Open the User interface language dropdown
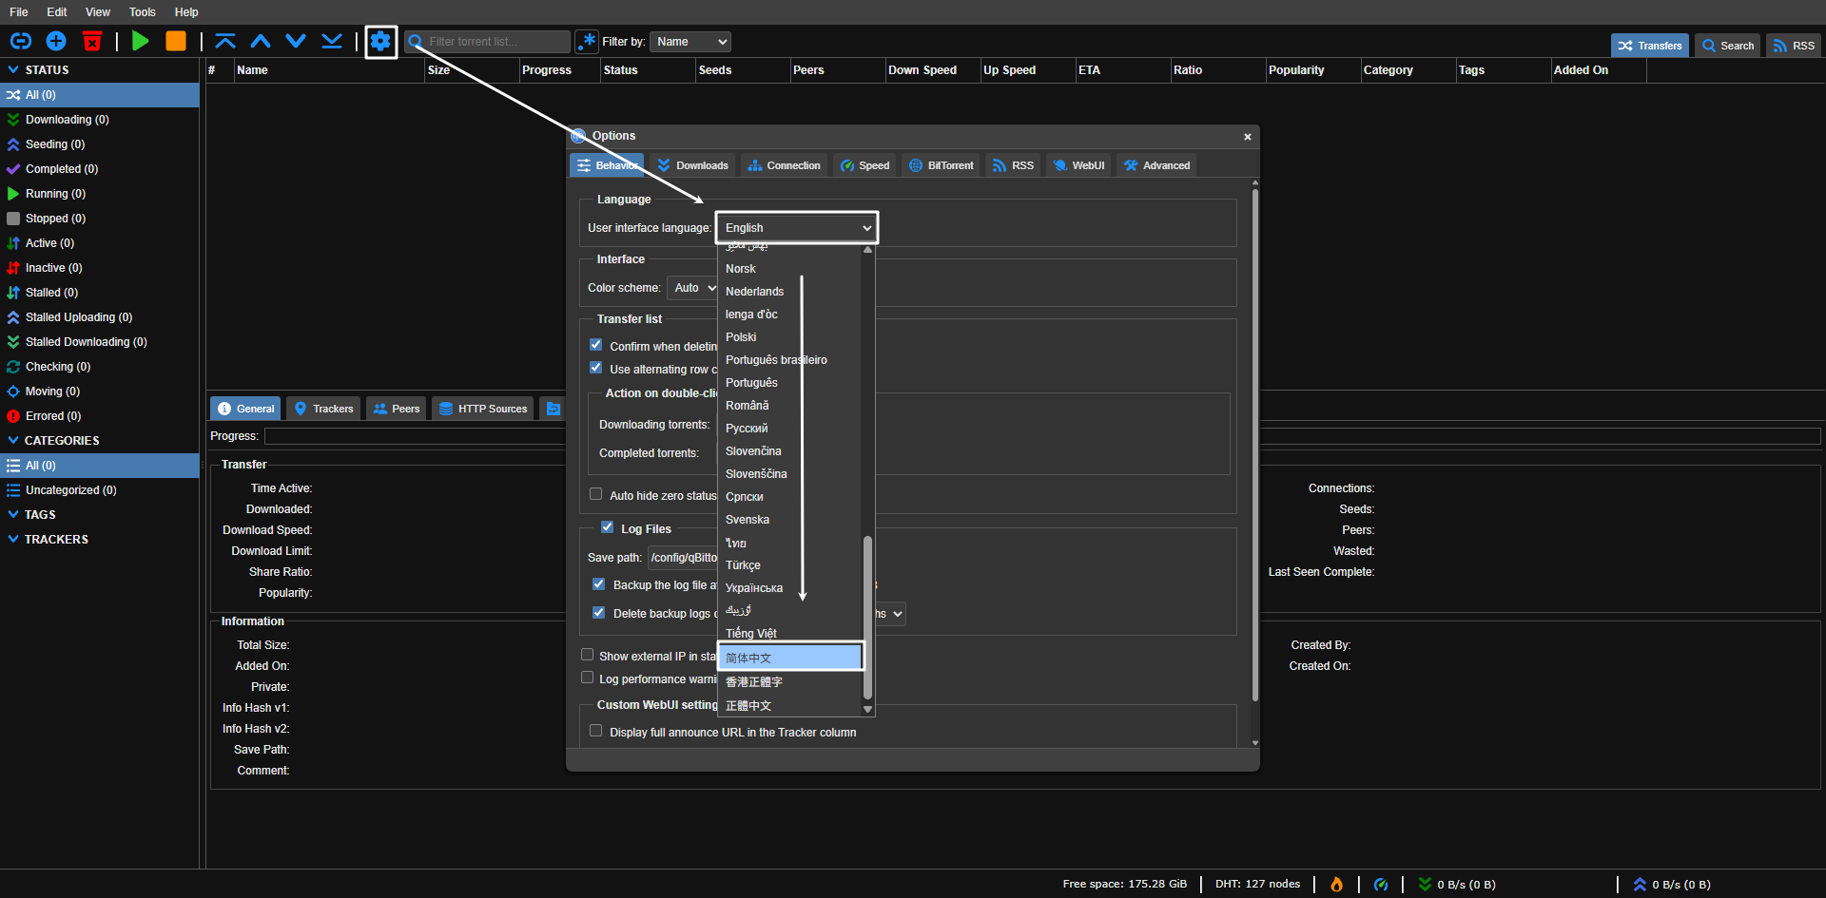 pos(796,228)
